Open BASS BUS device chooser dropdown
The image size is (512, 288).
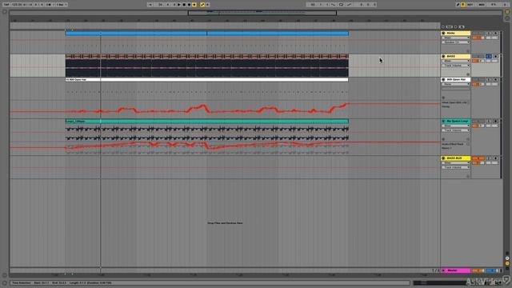456,162
